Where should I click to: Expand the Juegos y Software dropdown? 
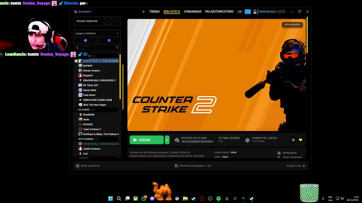[97, 33]
